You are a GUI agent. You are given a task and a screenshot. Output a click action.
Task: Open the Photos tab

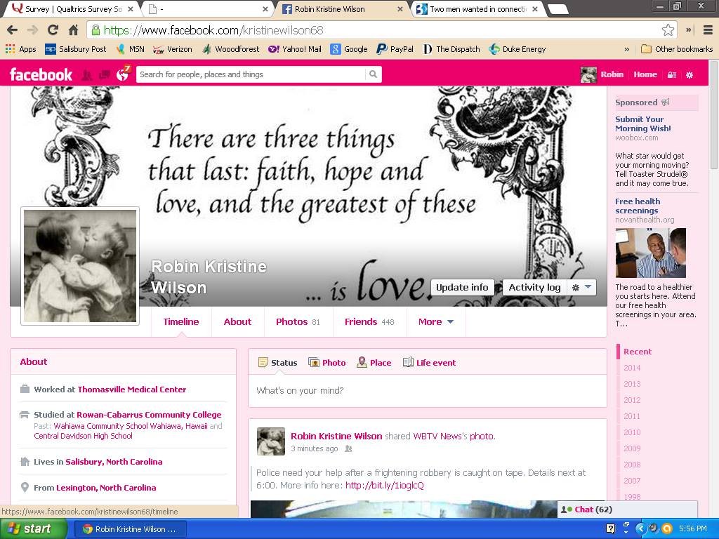click(298, 321)
